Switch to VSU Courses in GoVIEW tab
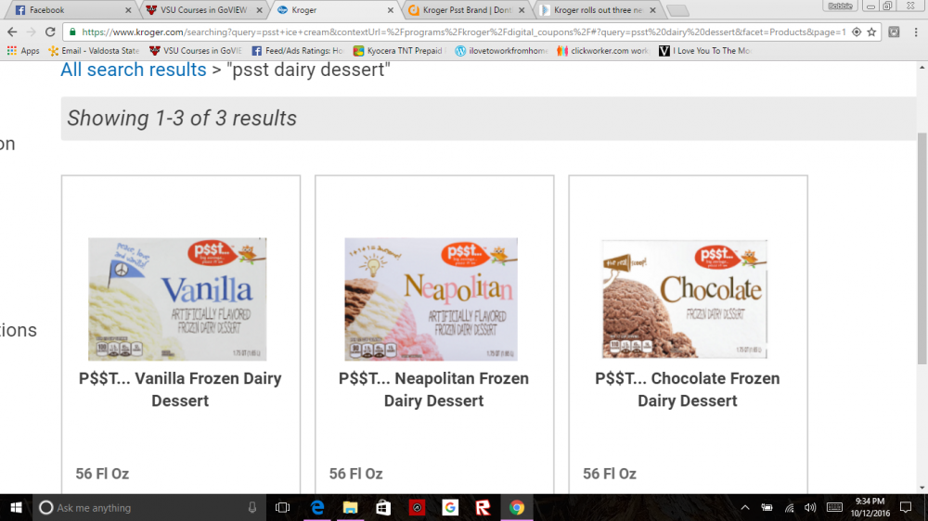The height and width of the screenshot is (521, 928). [x=204, y=10]
